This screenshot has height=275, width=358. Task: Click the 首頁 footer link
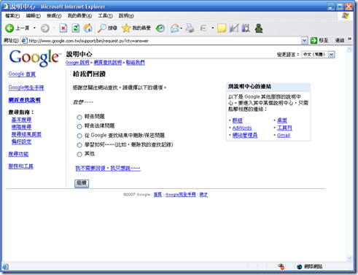point(157,195)
